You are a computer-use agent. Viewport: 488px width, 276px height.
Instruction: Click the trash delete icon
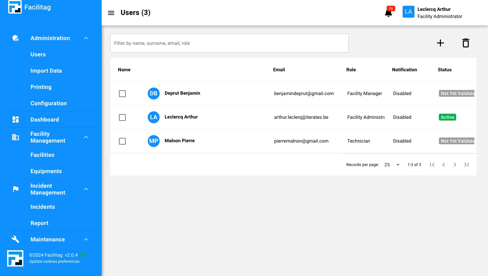pos(466,43)
